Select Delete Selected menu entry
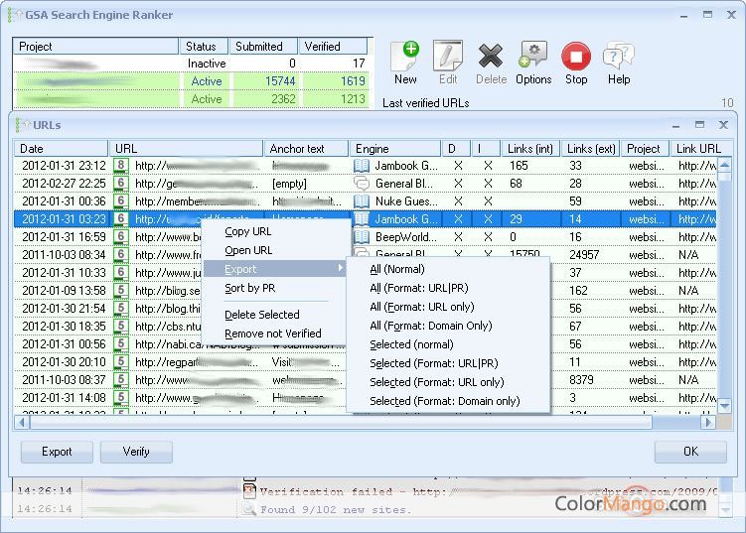Viewport: 746px width, 533px height. (x=261, y=315)
